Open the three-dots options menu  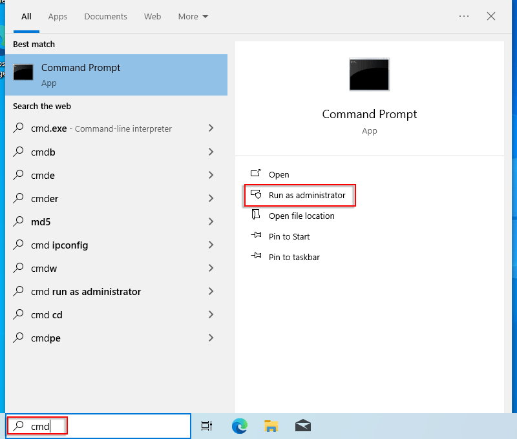464,16
